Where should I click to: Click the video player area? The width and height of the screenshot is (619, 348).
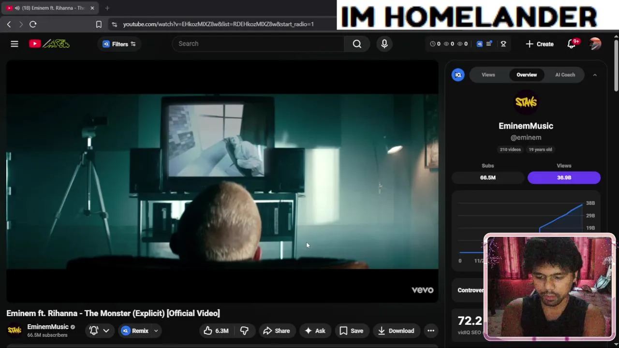pos(222,181)
